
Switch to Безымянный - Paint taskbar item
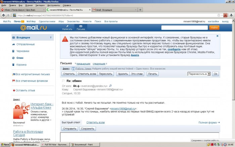(x=85, y=145)
